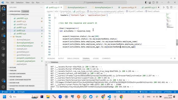Change JavaScript language mode
The image size is (178, 100).
click(134, 92)
